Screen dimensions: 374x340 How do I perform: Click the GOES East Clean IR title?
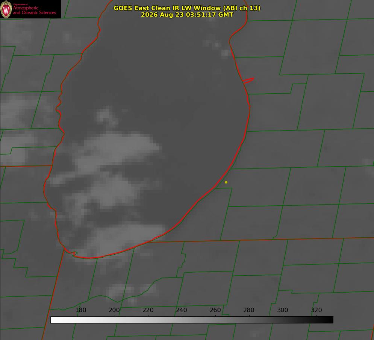click(x=187, y=8)
